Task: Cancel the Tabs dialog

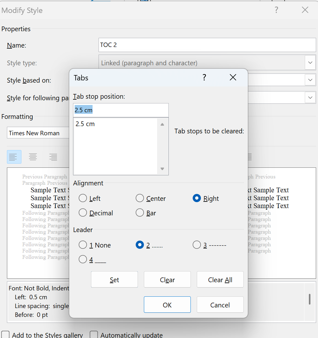Action: [x=220, y=305]
